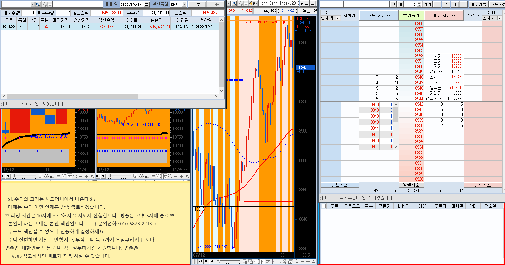The height and width of the screenshot is (265, 505).
Task: Click the timeline slider under the 11:30:00 mini chart
Action: coord(25,176)
